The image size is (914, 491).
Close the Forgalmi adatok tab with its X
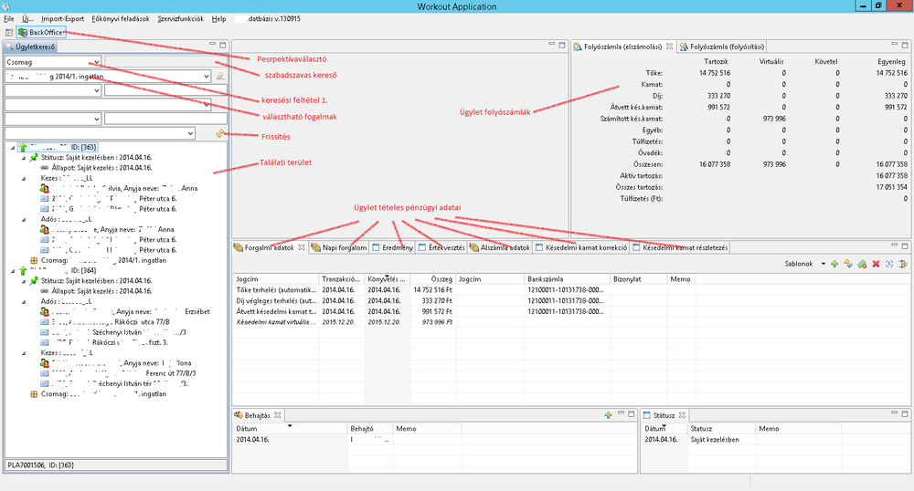302,247
